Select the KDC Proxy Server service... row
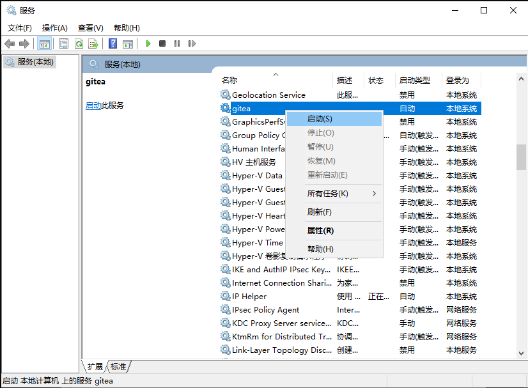 (x=350, y=323)
